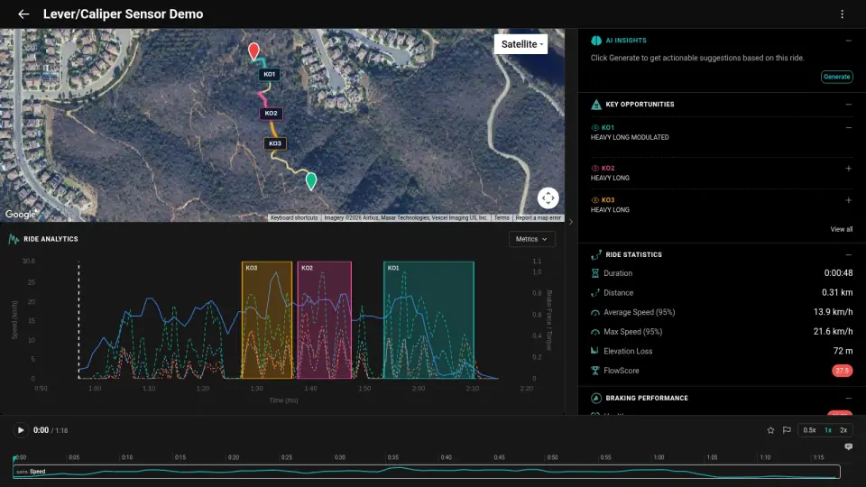Open the Satellite map type dropdown
The image size is (866, 487).
click(521, 44)
